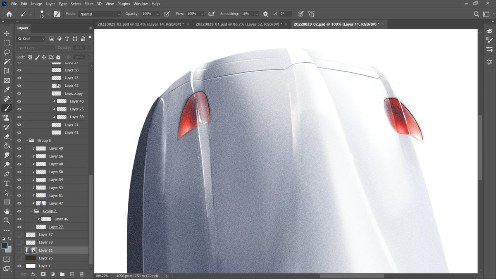Delete layer using the trash icon
Image resolution: width=496 pixels, height=279 pixels.
[81, 274]
